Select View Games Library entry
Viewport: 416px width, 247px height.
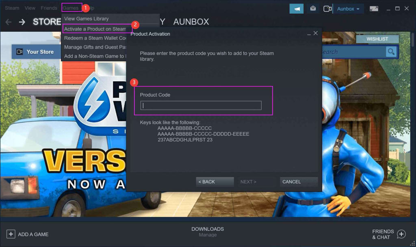tap(86, 19)
